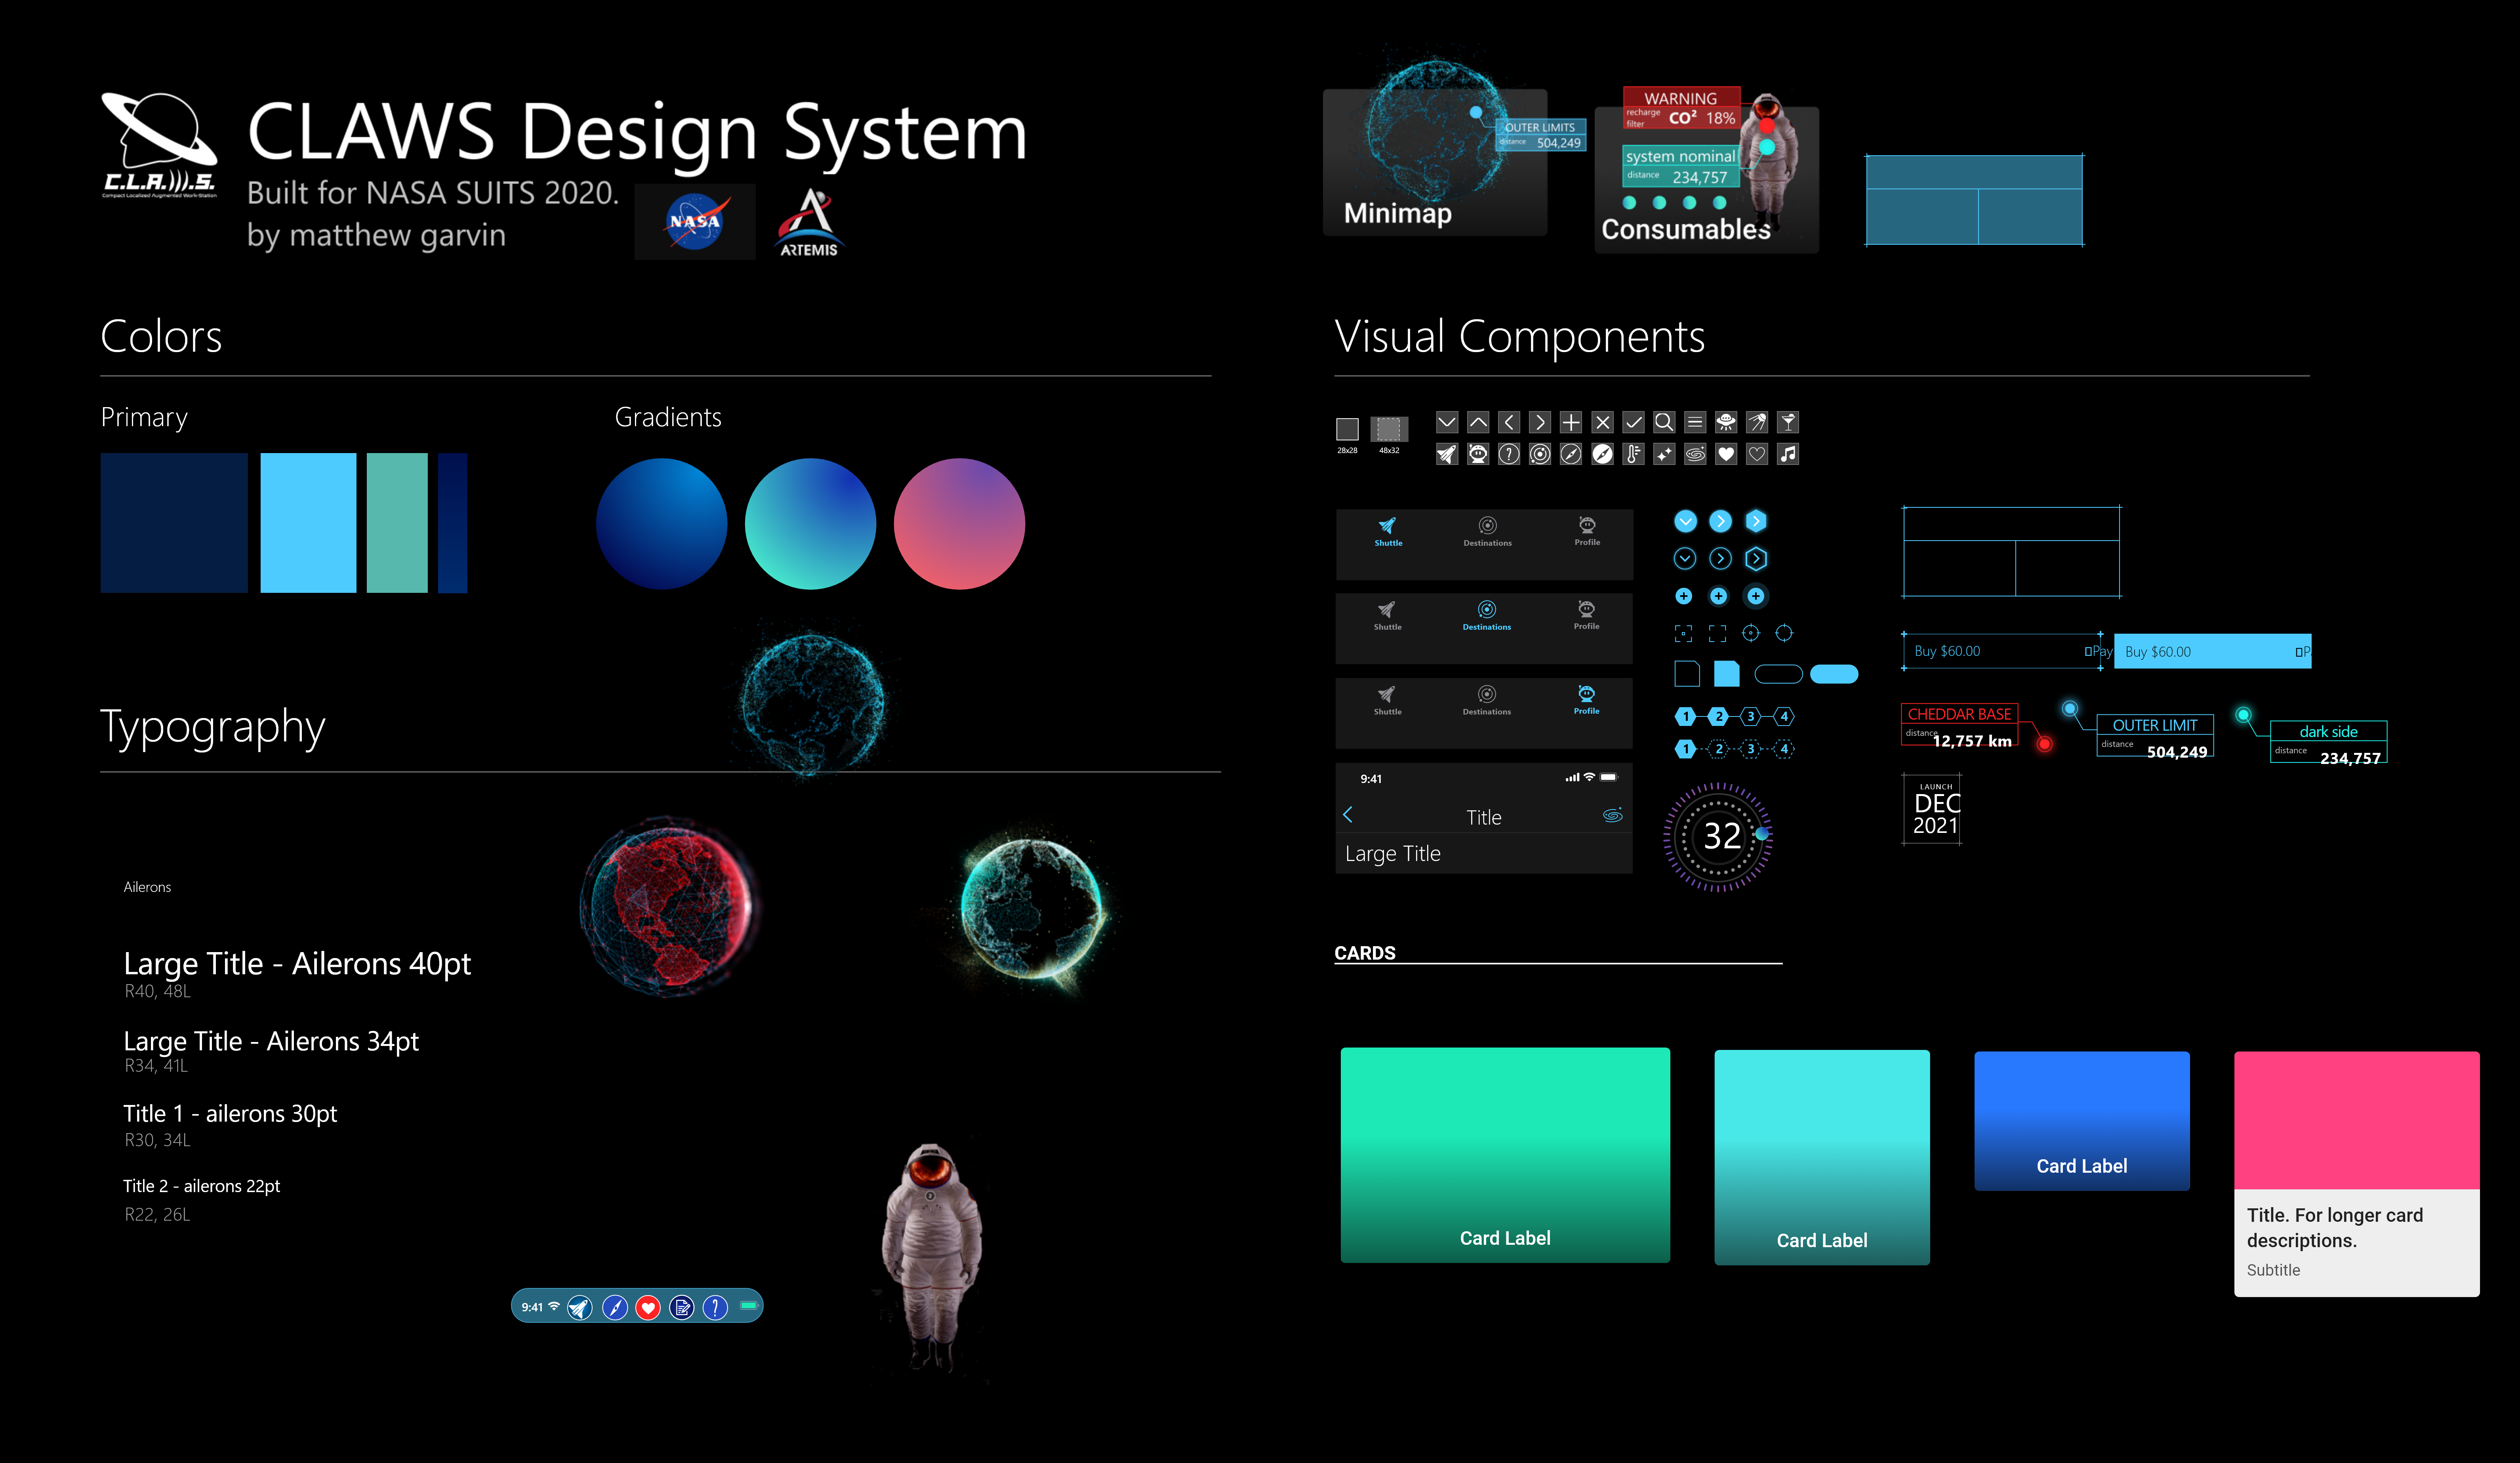
Task: Click the outlined hexagon chevron-right button
Action: coord(1756,559)
